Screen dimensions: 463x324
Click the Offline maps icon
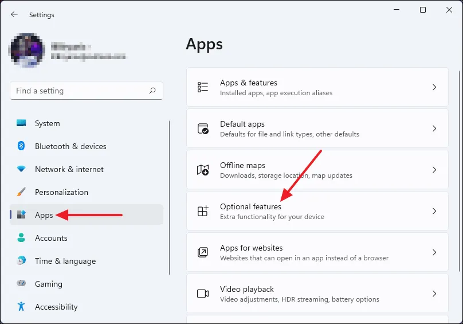click(203, 170)
